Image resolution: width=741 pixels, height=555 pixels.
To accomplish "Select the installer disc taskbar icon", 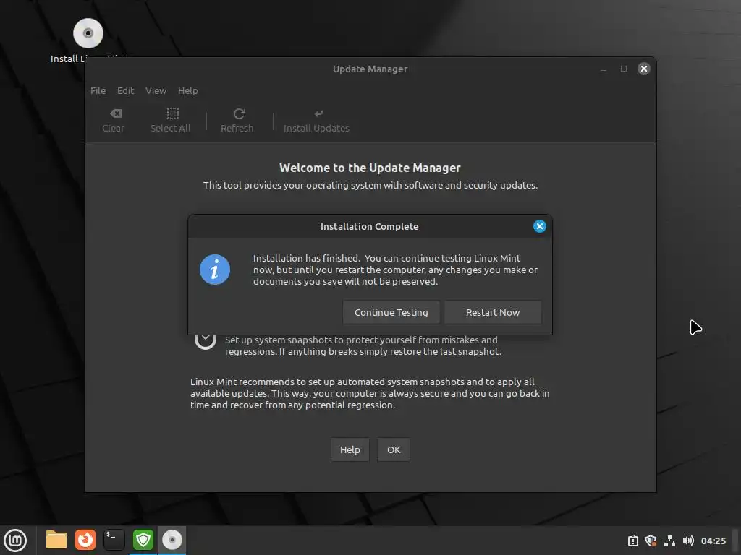I will 172,541.
